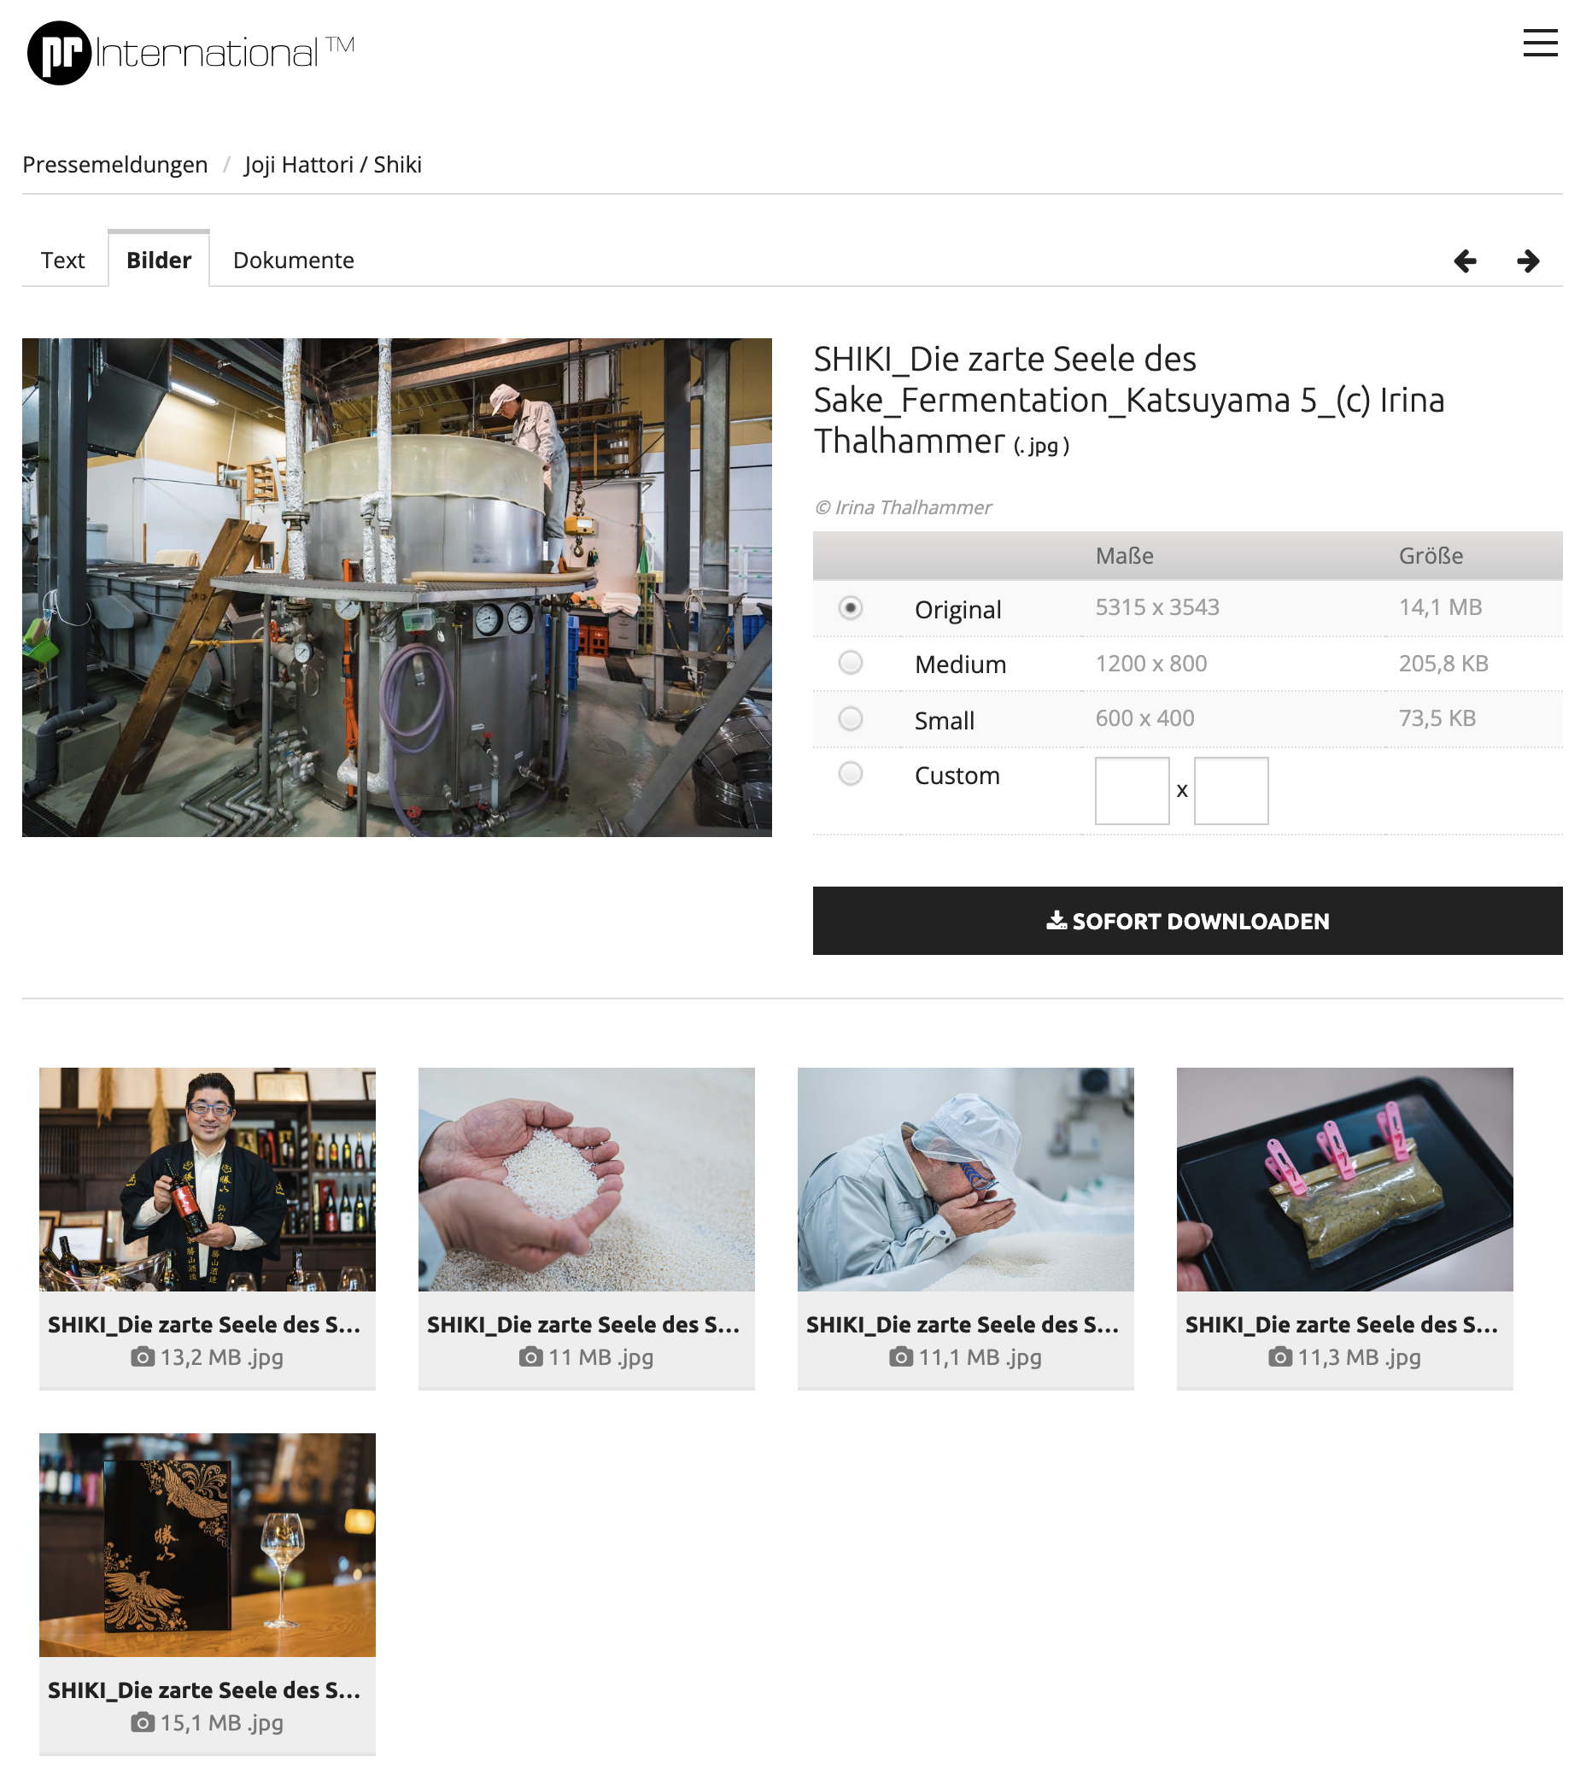The width and height of the screenshot is (1592, 1792).
Task: Open the man holding bottle thumbnail
Action: pyautogui.click(x=207, y=1180)
